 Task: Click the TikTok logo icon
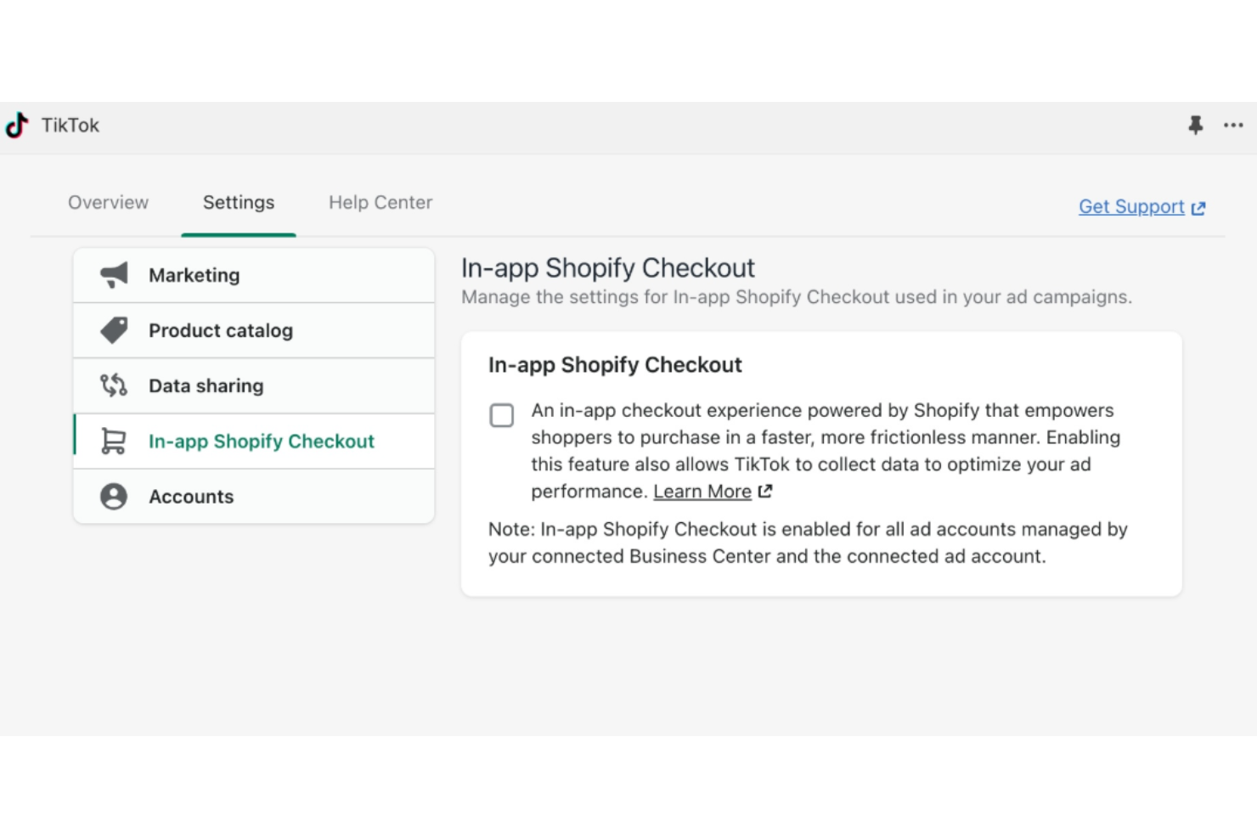point(17,126)
